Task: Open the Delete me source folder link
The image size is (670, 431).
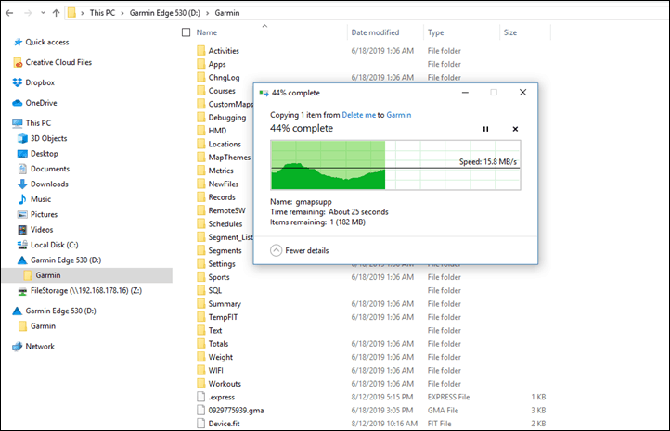Action: pos(358,115)
